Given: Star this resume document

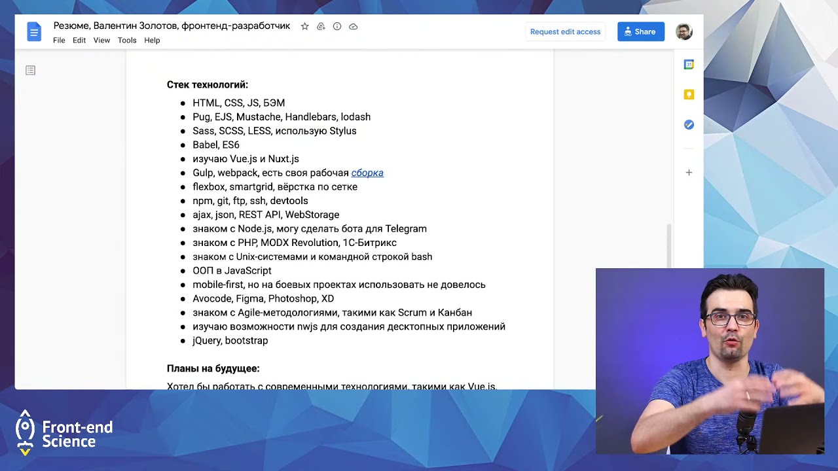Looking at the screenshot, I should 304,26.
